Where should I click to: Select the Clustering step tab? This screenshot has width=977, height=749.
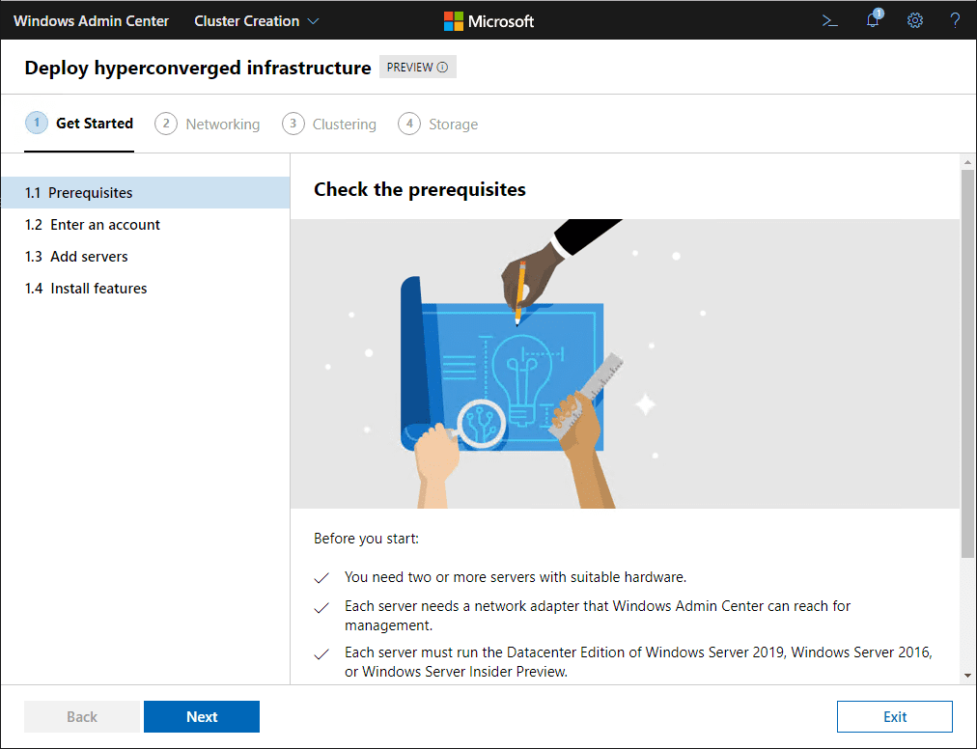click(329, 124)
